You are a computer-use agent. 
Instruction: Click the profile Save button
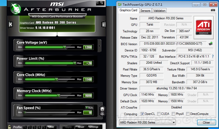point(51,127)
